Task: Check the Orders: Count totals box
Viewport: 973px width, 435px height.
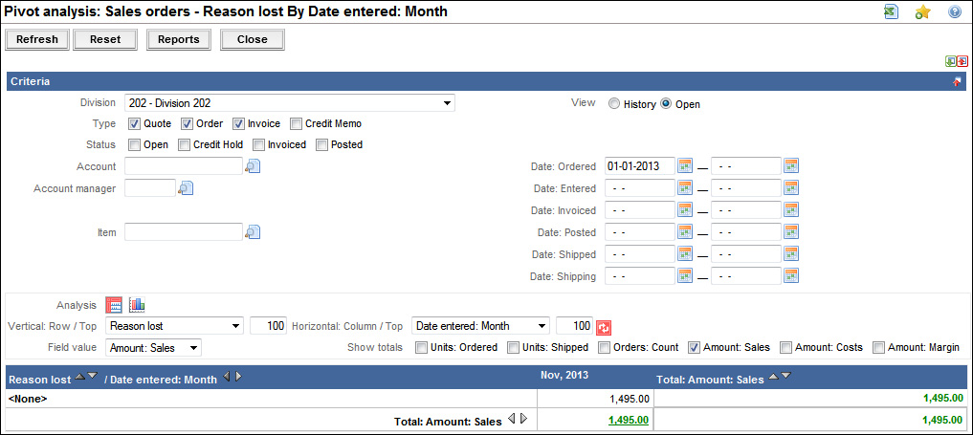Action: [x=605, y=347]
